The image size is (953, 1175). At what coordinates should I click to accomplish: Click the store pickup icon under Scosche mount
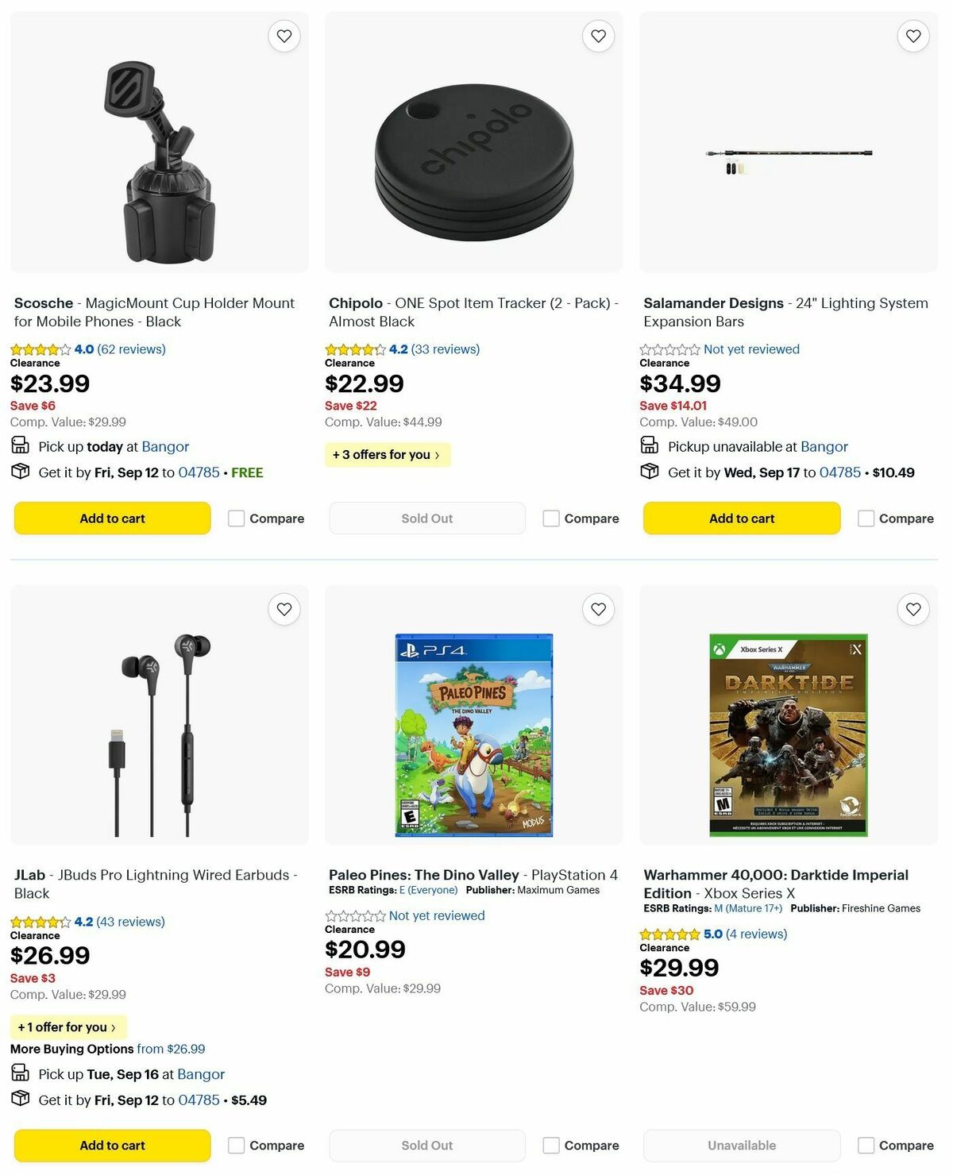(x=20, y=445)
